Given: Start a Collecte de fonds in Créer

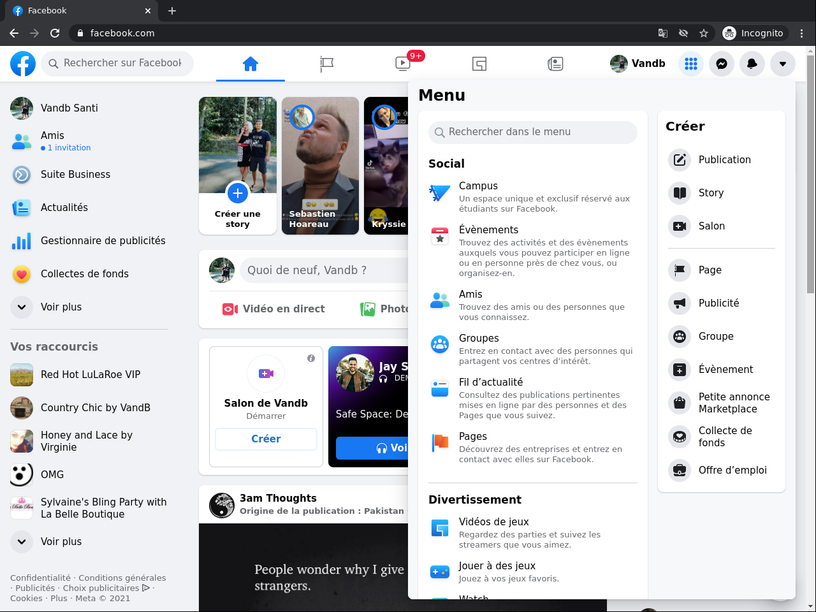Looking at the screenshot, I should pyautogui.click(x=722, y=437).
